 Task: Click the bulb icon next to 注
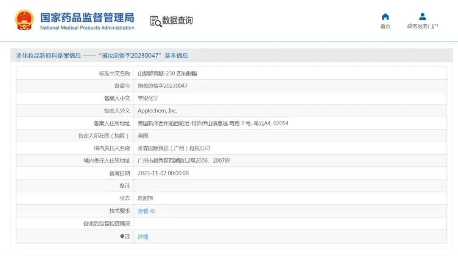122,236
